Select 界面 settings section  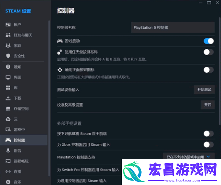[24, 77]
